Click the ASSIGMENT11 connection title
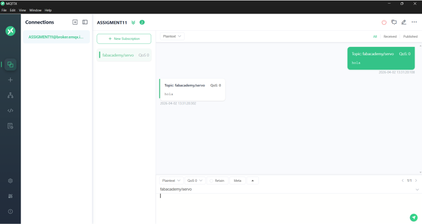 click(x=112, y=22)
